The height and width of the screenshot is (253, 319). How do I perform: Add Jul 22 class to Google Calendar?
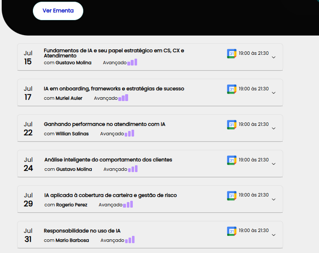pyautogui.click(x=232, y=125)
